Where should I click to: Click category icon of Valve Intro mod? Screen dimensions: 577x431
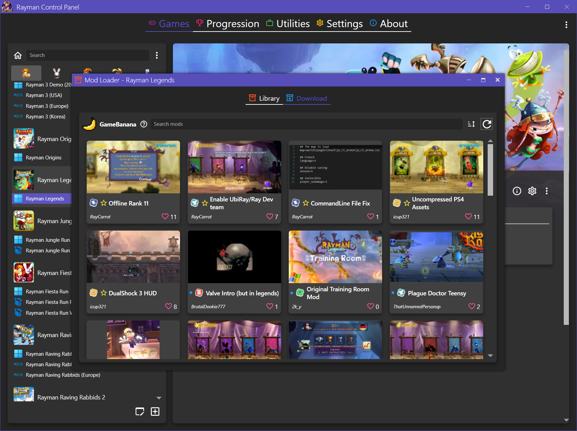point(199,293)
